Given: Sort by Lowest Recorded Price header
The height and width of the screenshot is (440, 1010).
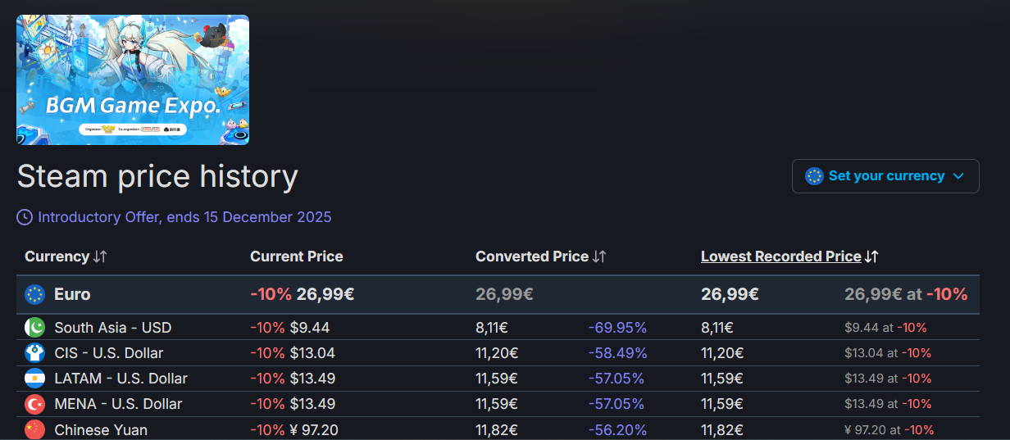Looking at the screenshot, I should 781,256.
